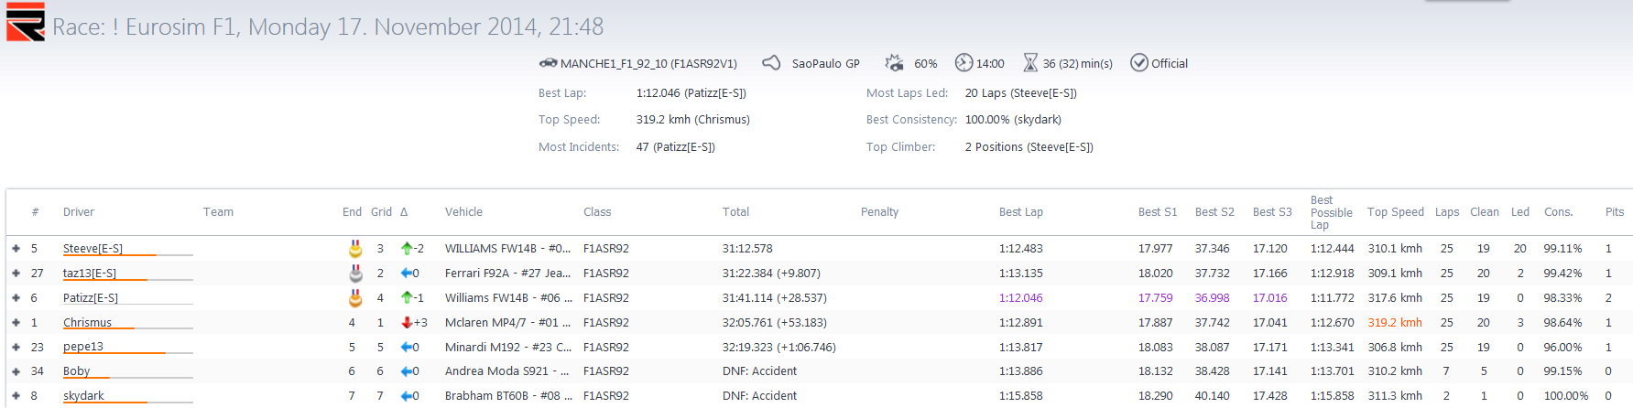
Task: Expand the skydark row plus icon
Action: pyautogui.click(x=16, y=396)
